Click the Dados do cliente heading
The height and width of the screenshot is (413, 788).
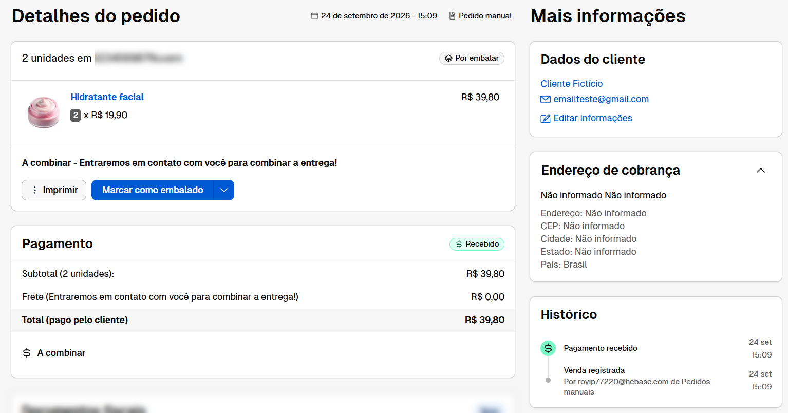pos(593,59)
